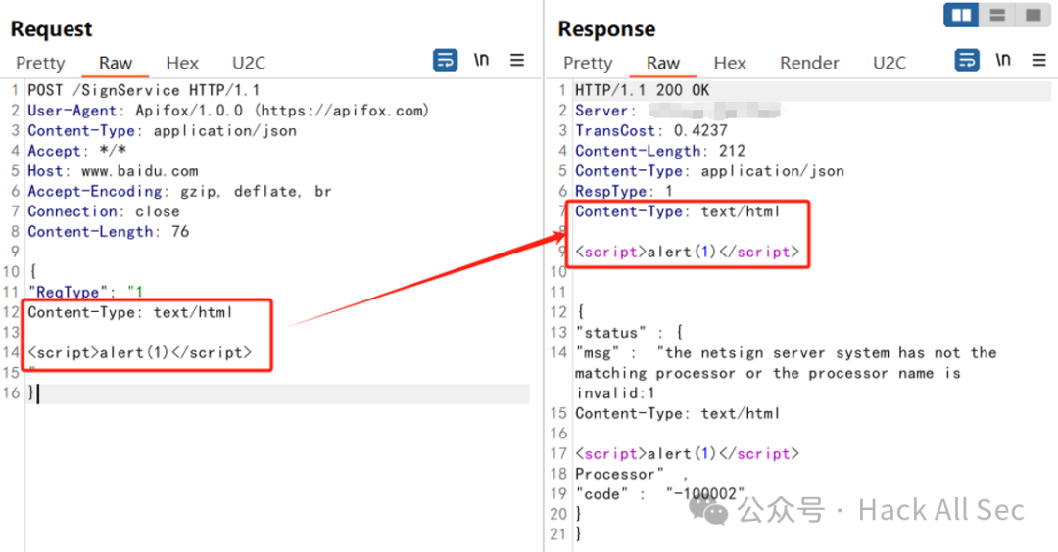1058x552 pixels.
Task: Click response Content-Length 212 header
Action: (660, 151)
